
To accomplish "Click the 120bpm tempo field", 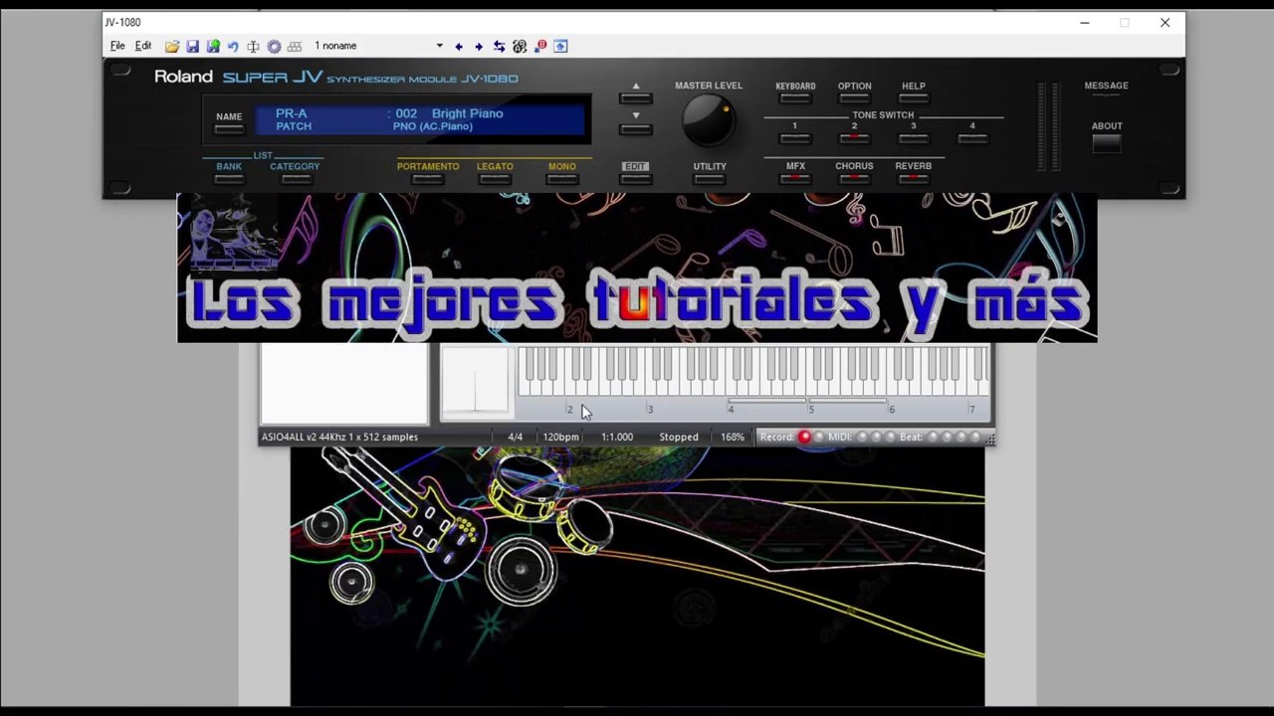I will coord(561,437).
